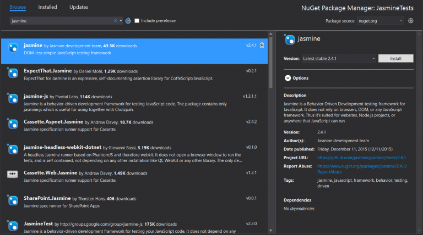Select the Cassette.Aspnet.Jasmine package title

coord(53,122)
